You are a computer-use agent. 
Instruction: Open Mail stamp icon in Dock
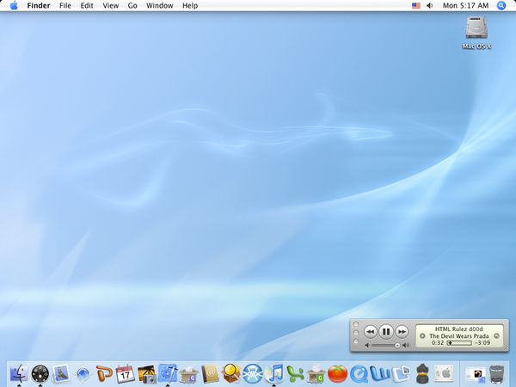point(61,373)
